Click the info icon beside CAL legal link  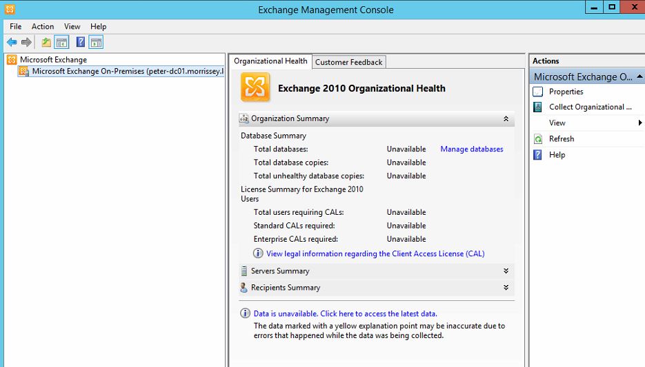pyautogui.click(x=258, y=253)
